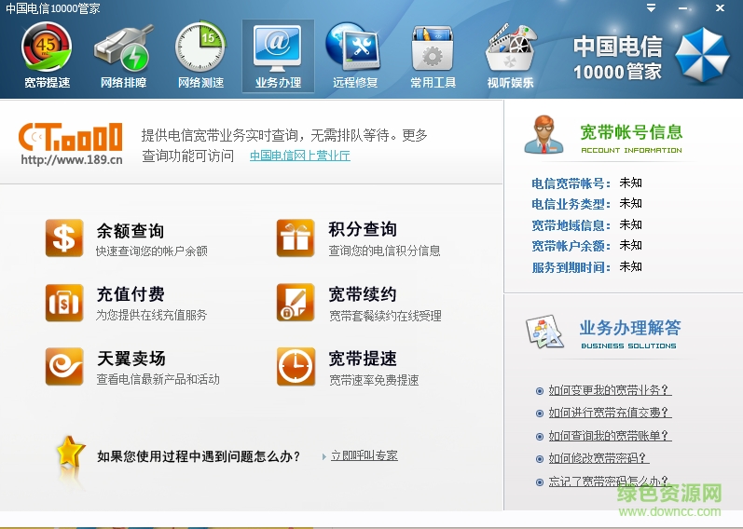Open the 中国电信网上营业厅 link

[300, 156]
